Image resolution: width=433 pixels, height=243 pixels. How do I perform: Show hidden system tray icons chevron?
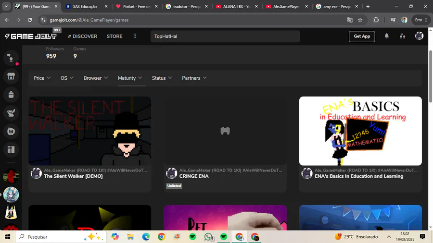tap(389, 237)
